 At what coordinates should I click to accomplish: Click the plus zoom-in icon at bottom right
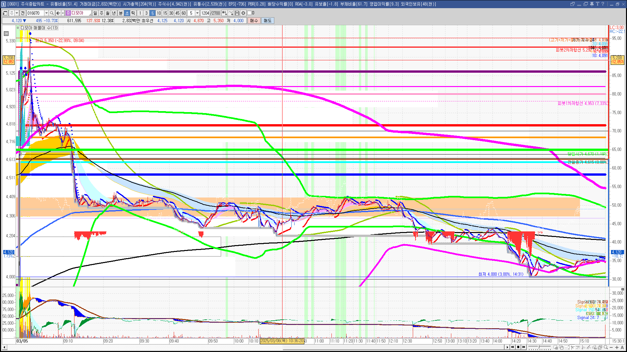pyautogui.click(x=617, y=347)
